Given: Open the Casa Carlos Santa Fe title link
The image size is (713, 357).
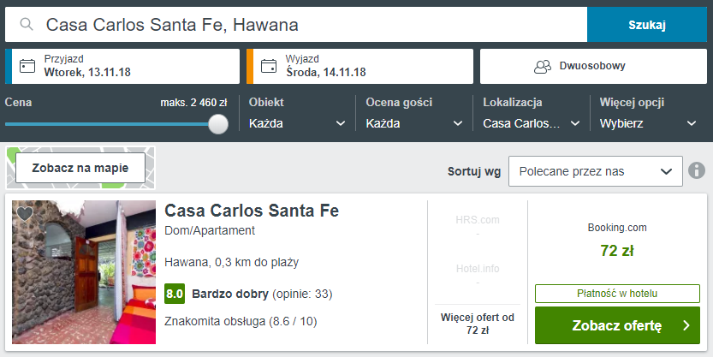Looking at the screenshot, I should click(251, 211).
